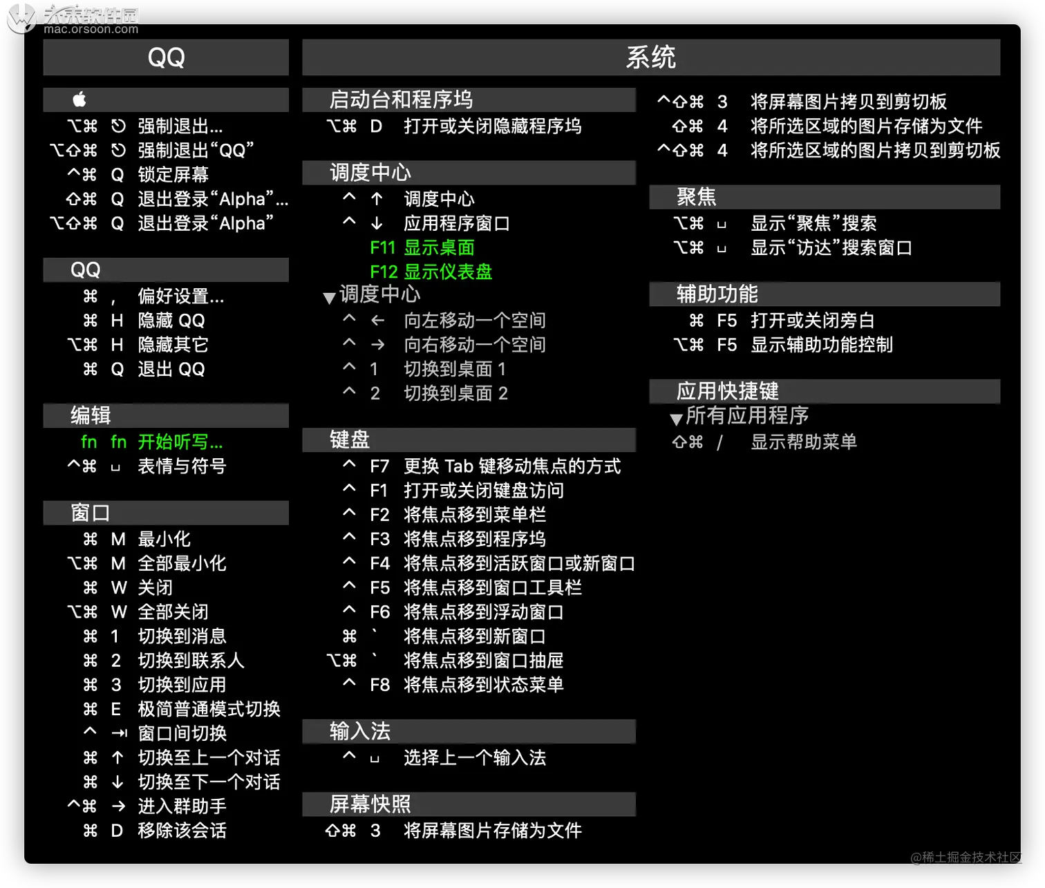Click the Apple logo section header
1045x888 pixels.
166,100
